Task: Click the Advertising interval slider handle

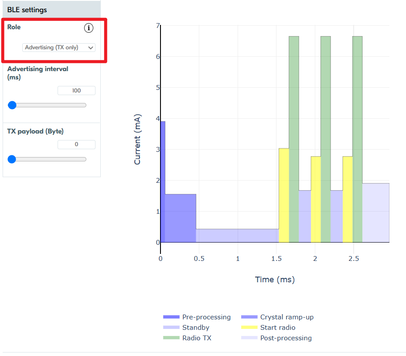Action: click(12, 105)
